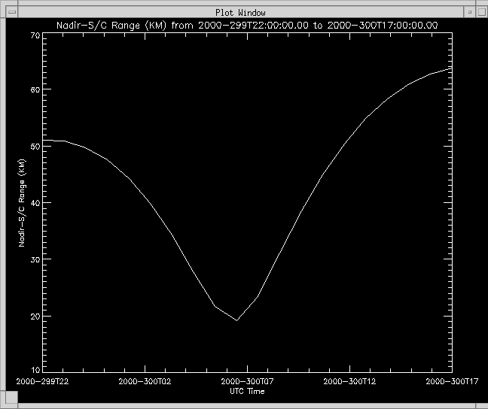Click the curve's right end near 64 km
This screenshot has width=488, height=409.
pyautogui.click(x=450, y=68)
